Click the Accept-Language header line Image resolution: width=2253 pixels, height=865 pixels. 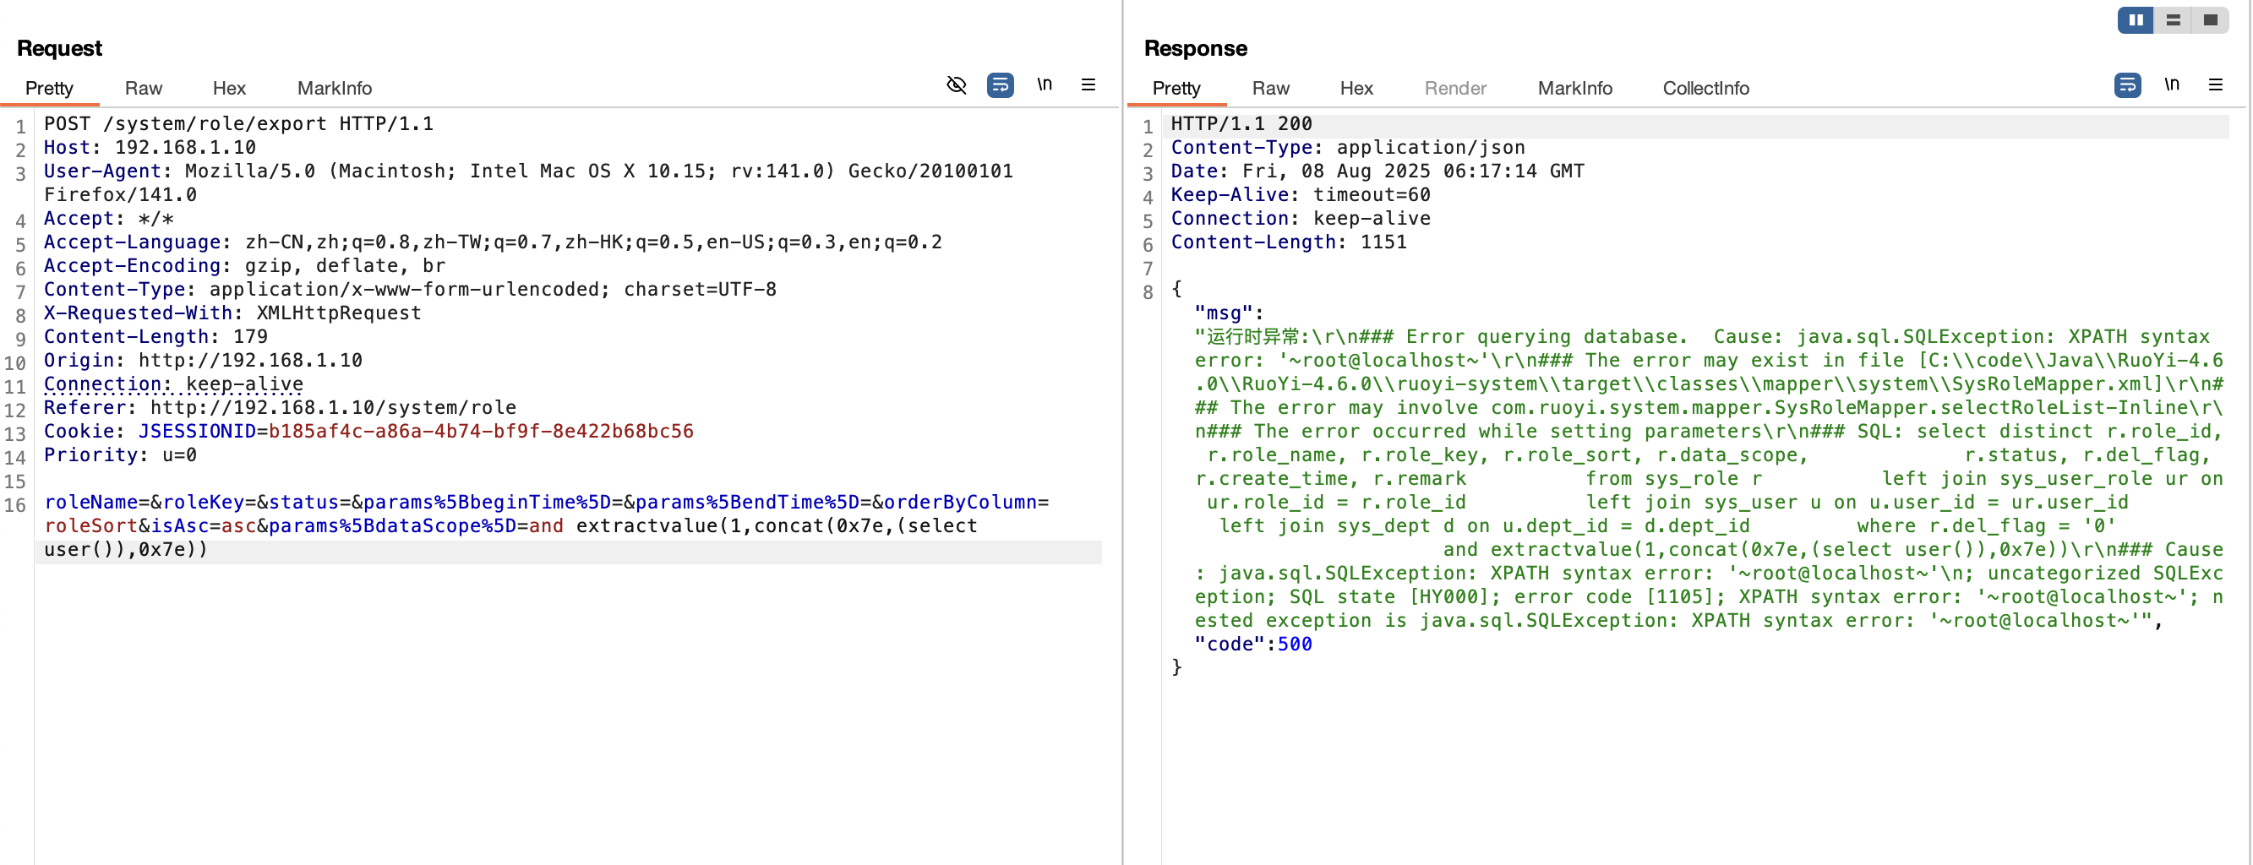[x=494, y=242]
